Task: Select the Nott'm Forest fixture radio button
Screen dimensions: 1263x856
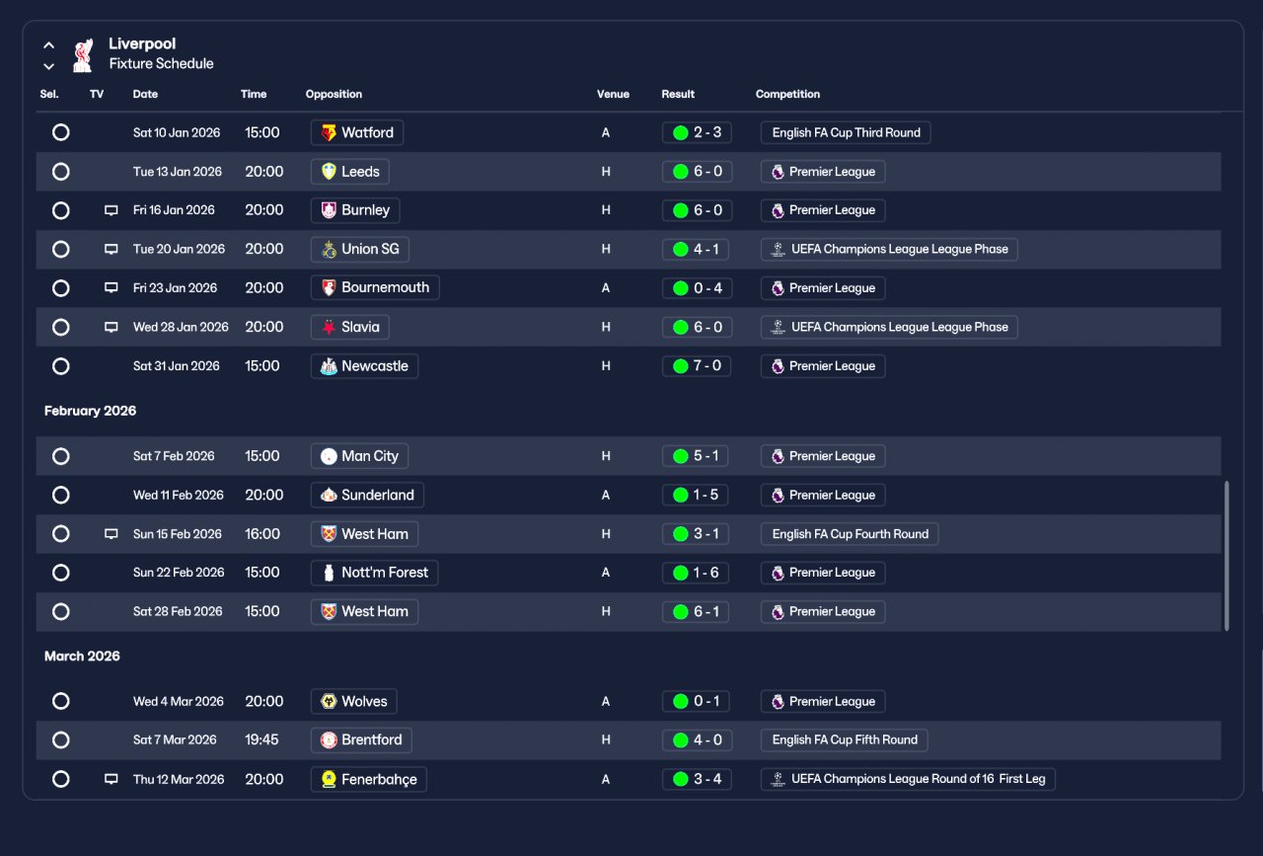Action: 61,573
